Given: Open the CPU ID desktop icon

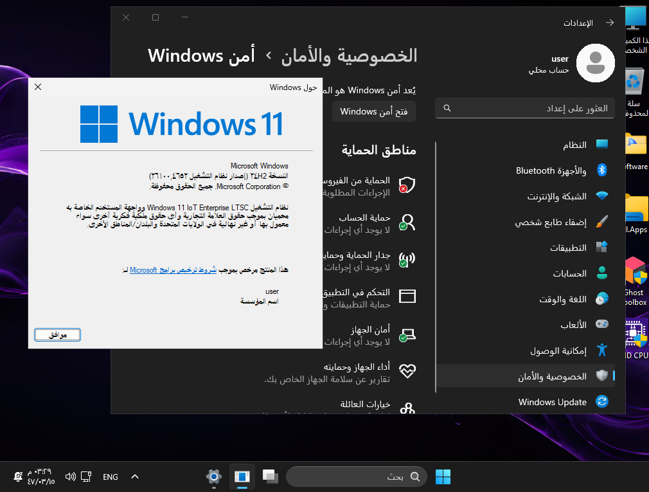Looking at the screenshot, I should point(637,339).
